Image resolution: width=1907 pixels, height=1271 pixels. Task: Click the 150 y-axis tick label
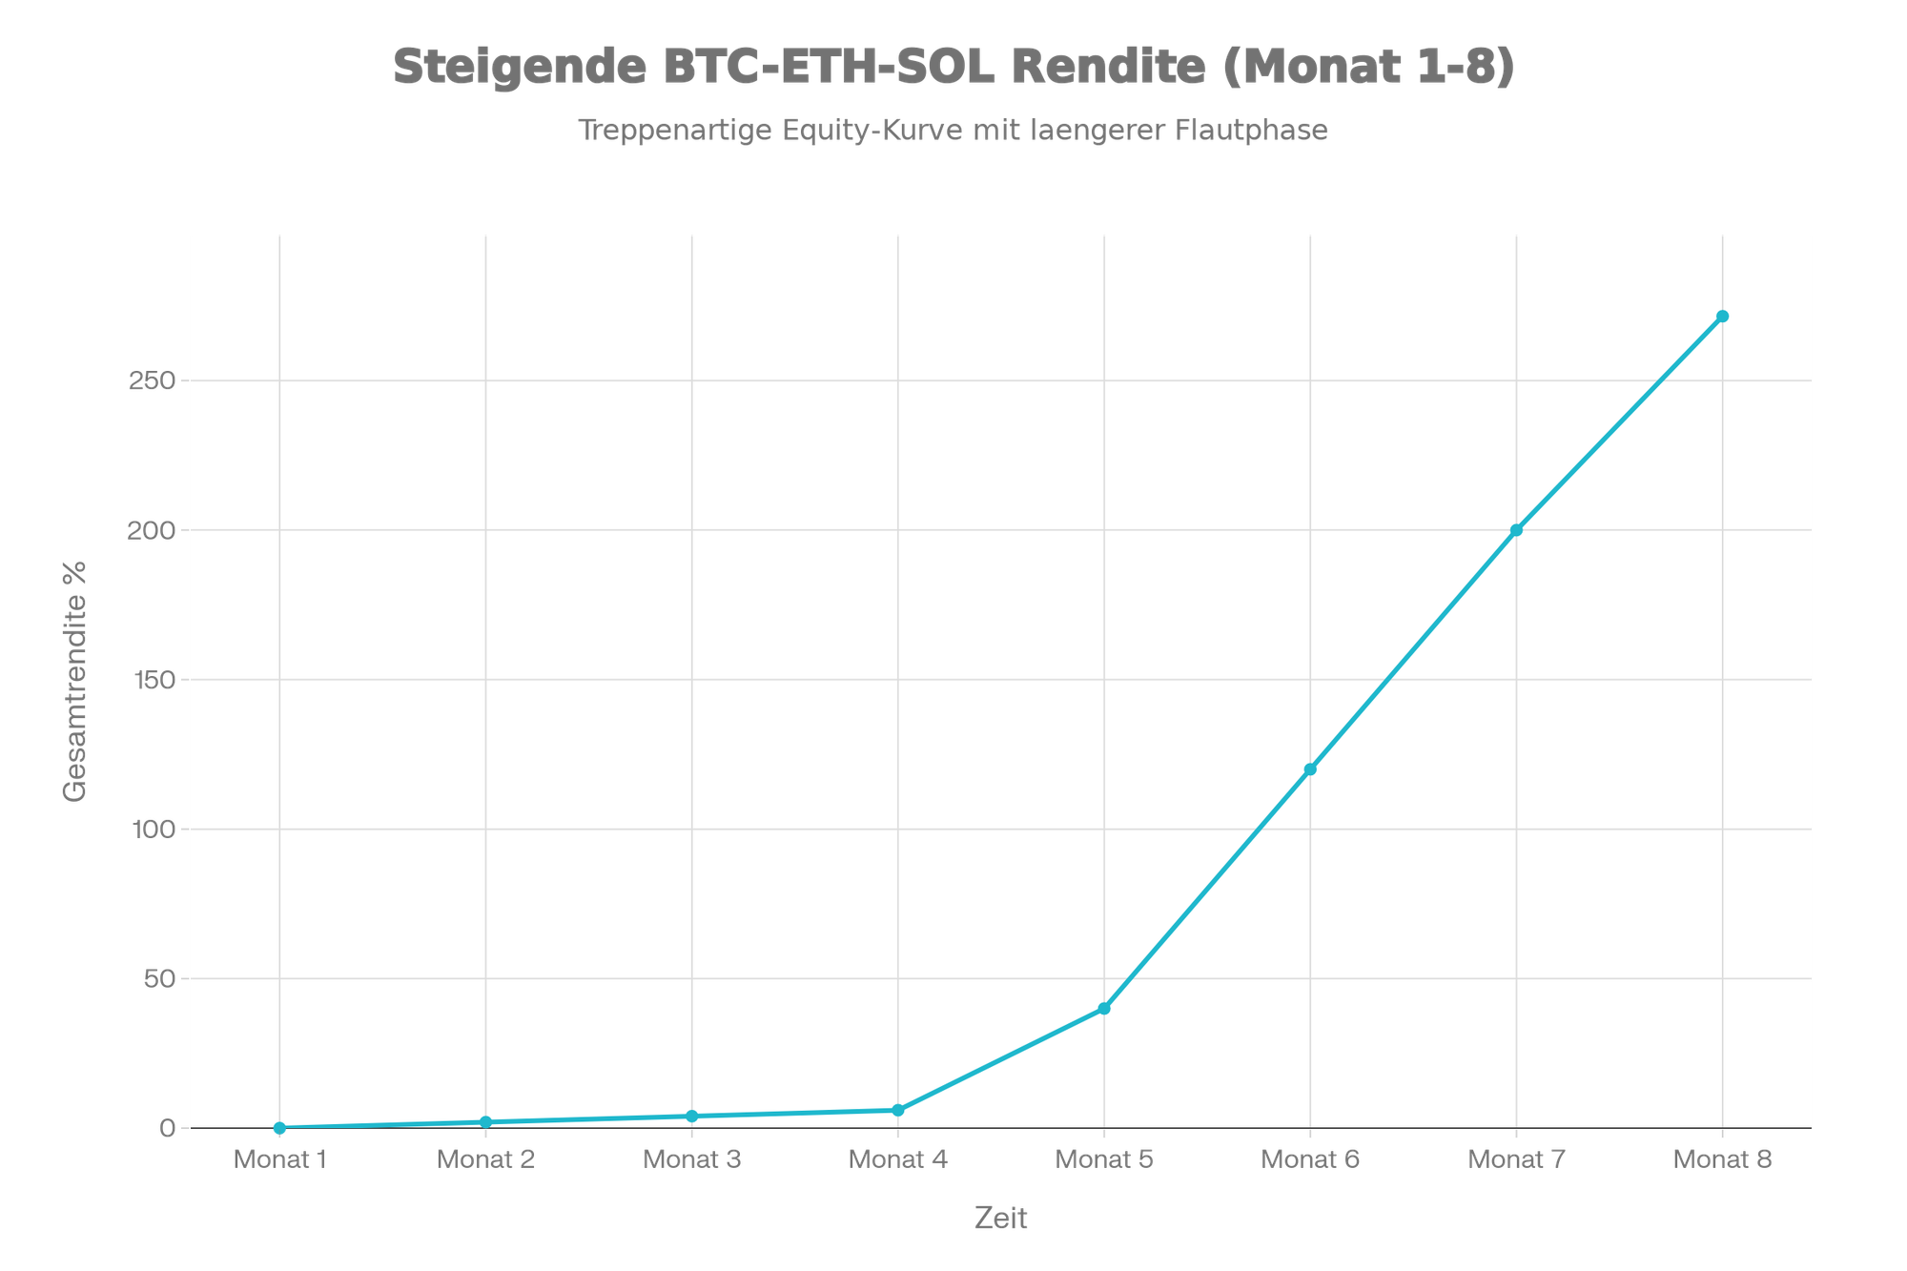coord(154,680)
